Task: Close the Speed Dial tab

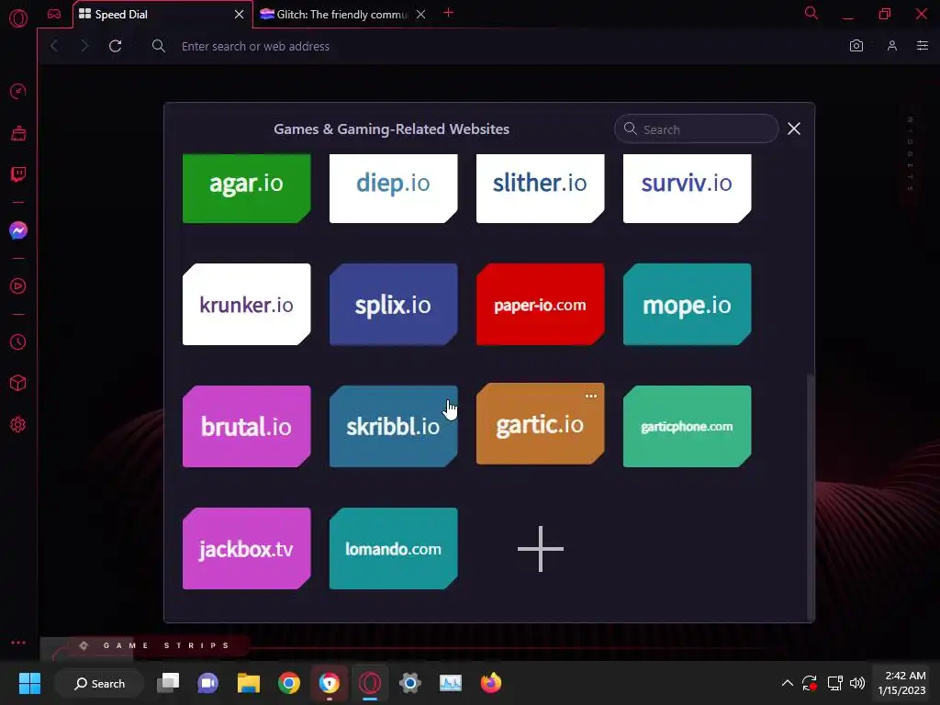Action: (240, 15)
